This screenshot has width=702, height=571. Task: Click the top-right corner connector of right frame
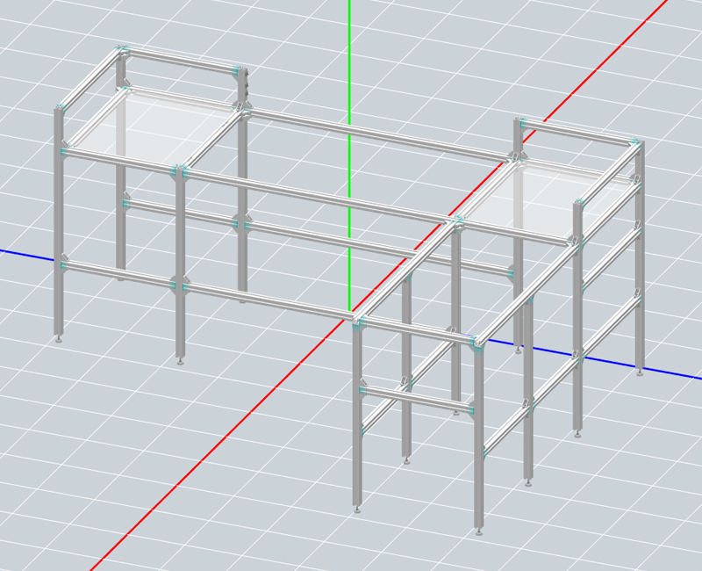[635, 141]
